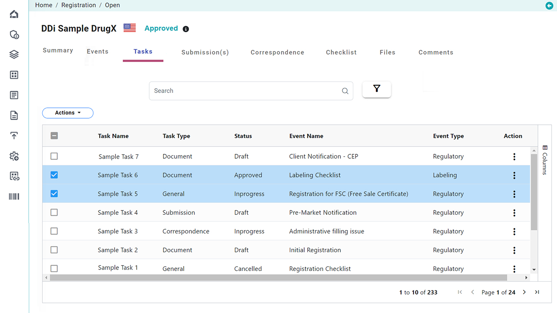Sort by the Task Name column header
Viewport: 557px width, 313px height.
coord(113,136)
